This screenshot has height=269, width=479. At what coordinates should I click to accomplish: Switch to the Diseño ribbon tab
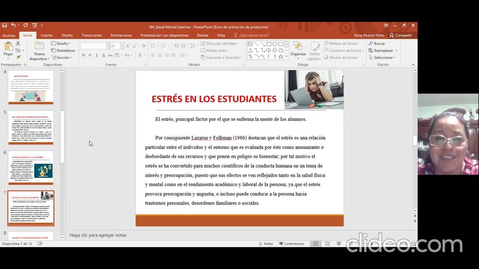(x=67, y=35)
